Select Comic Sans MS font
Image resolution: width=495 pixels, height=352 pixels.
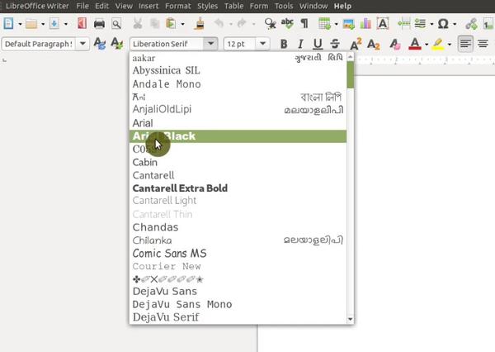point(238,254)
